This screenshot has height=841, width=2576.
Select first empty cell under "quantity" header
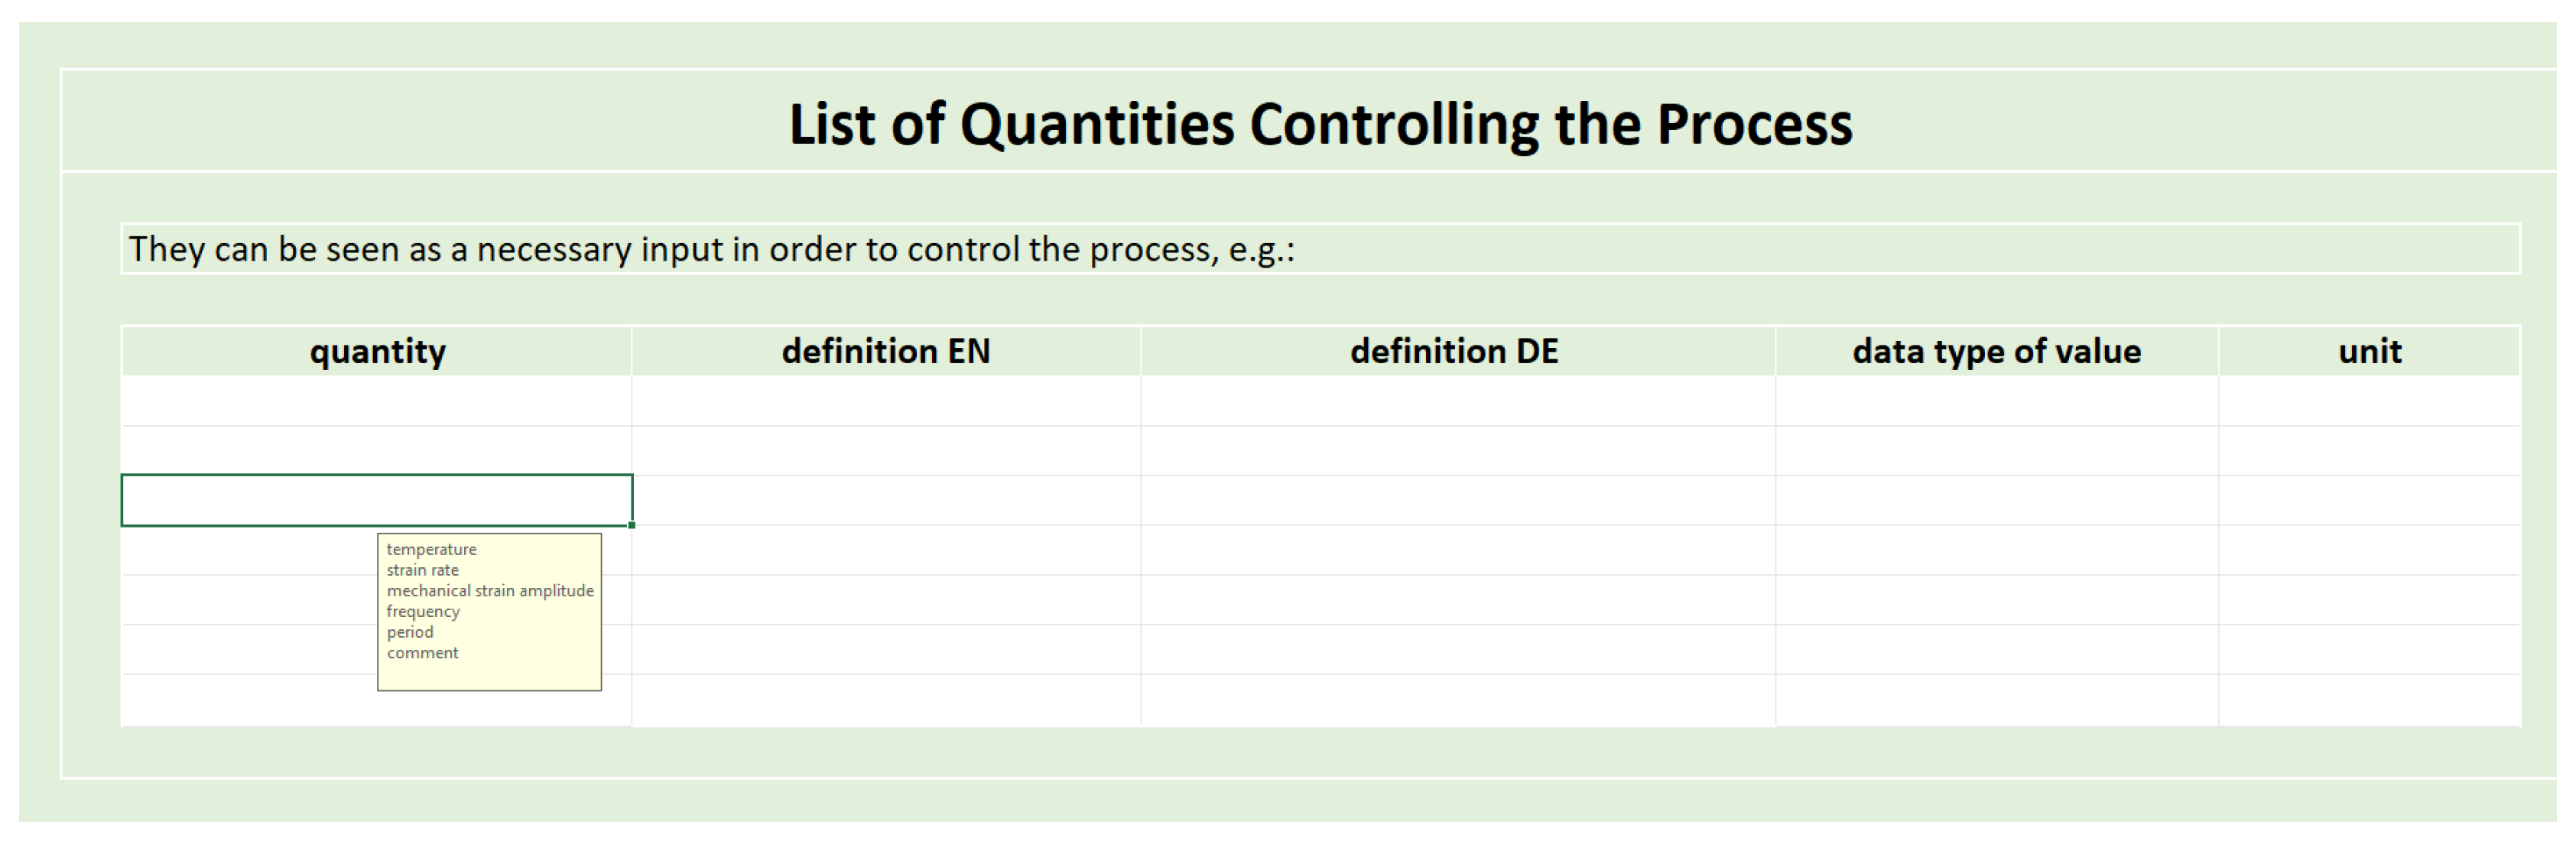click(x=377, y=401)
